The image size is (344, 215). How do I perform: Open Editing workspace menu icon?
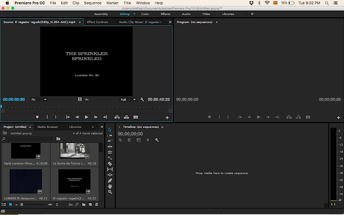coord(134,14)
